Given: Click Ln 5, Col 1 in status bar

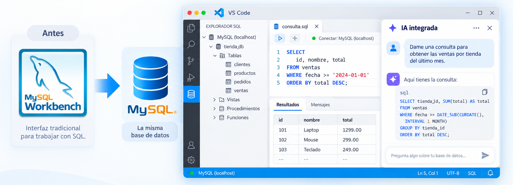Looking at the screenshot, I should (x=428, y=173).
